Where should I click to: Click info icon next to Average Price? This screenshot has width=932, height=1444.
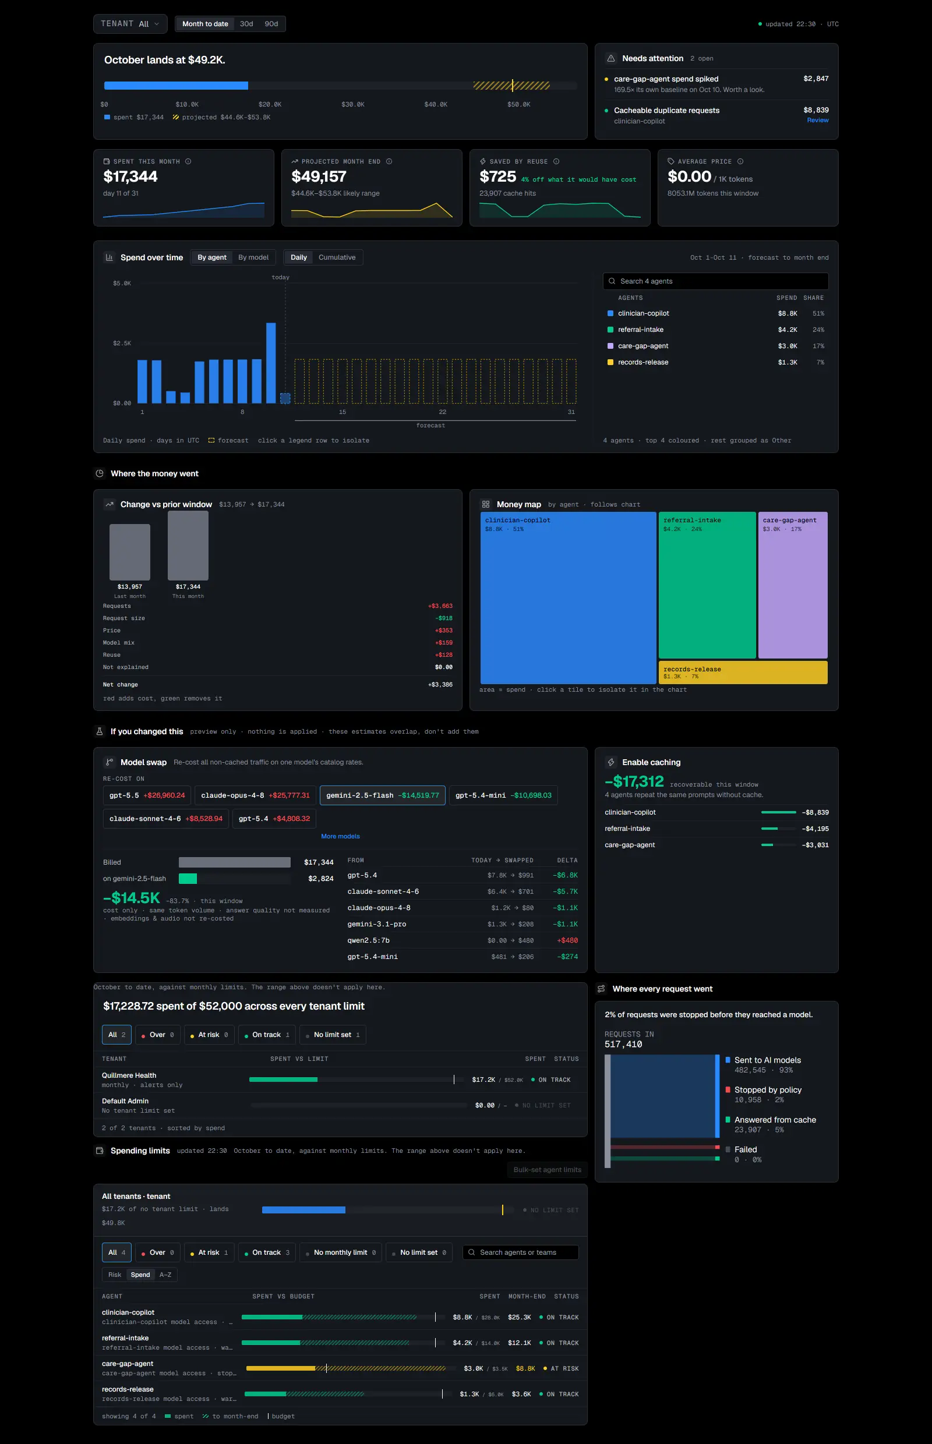[x=740, y=161]
